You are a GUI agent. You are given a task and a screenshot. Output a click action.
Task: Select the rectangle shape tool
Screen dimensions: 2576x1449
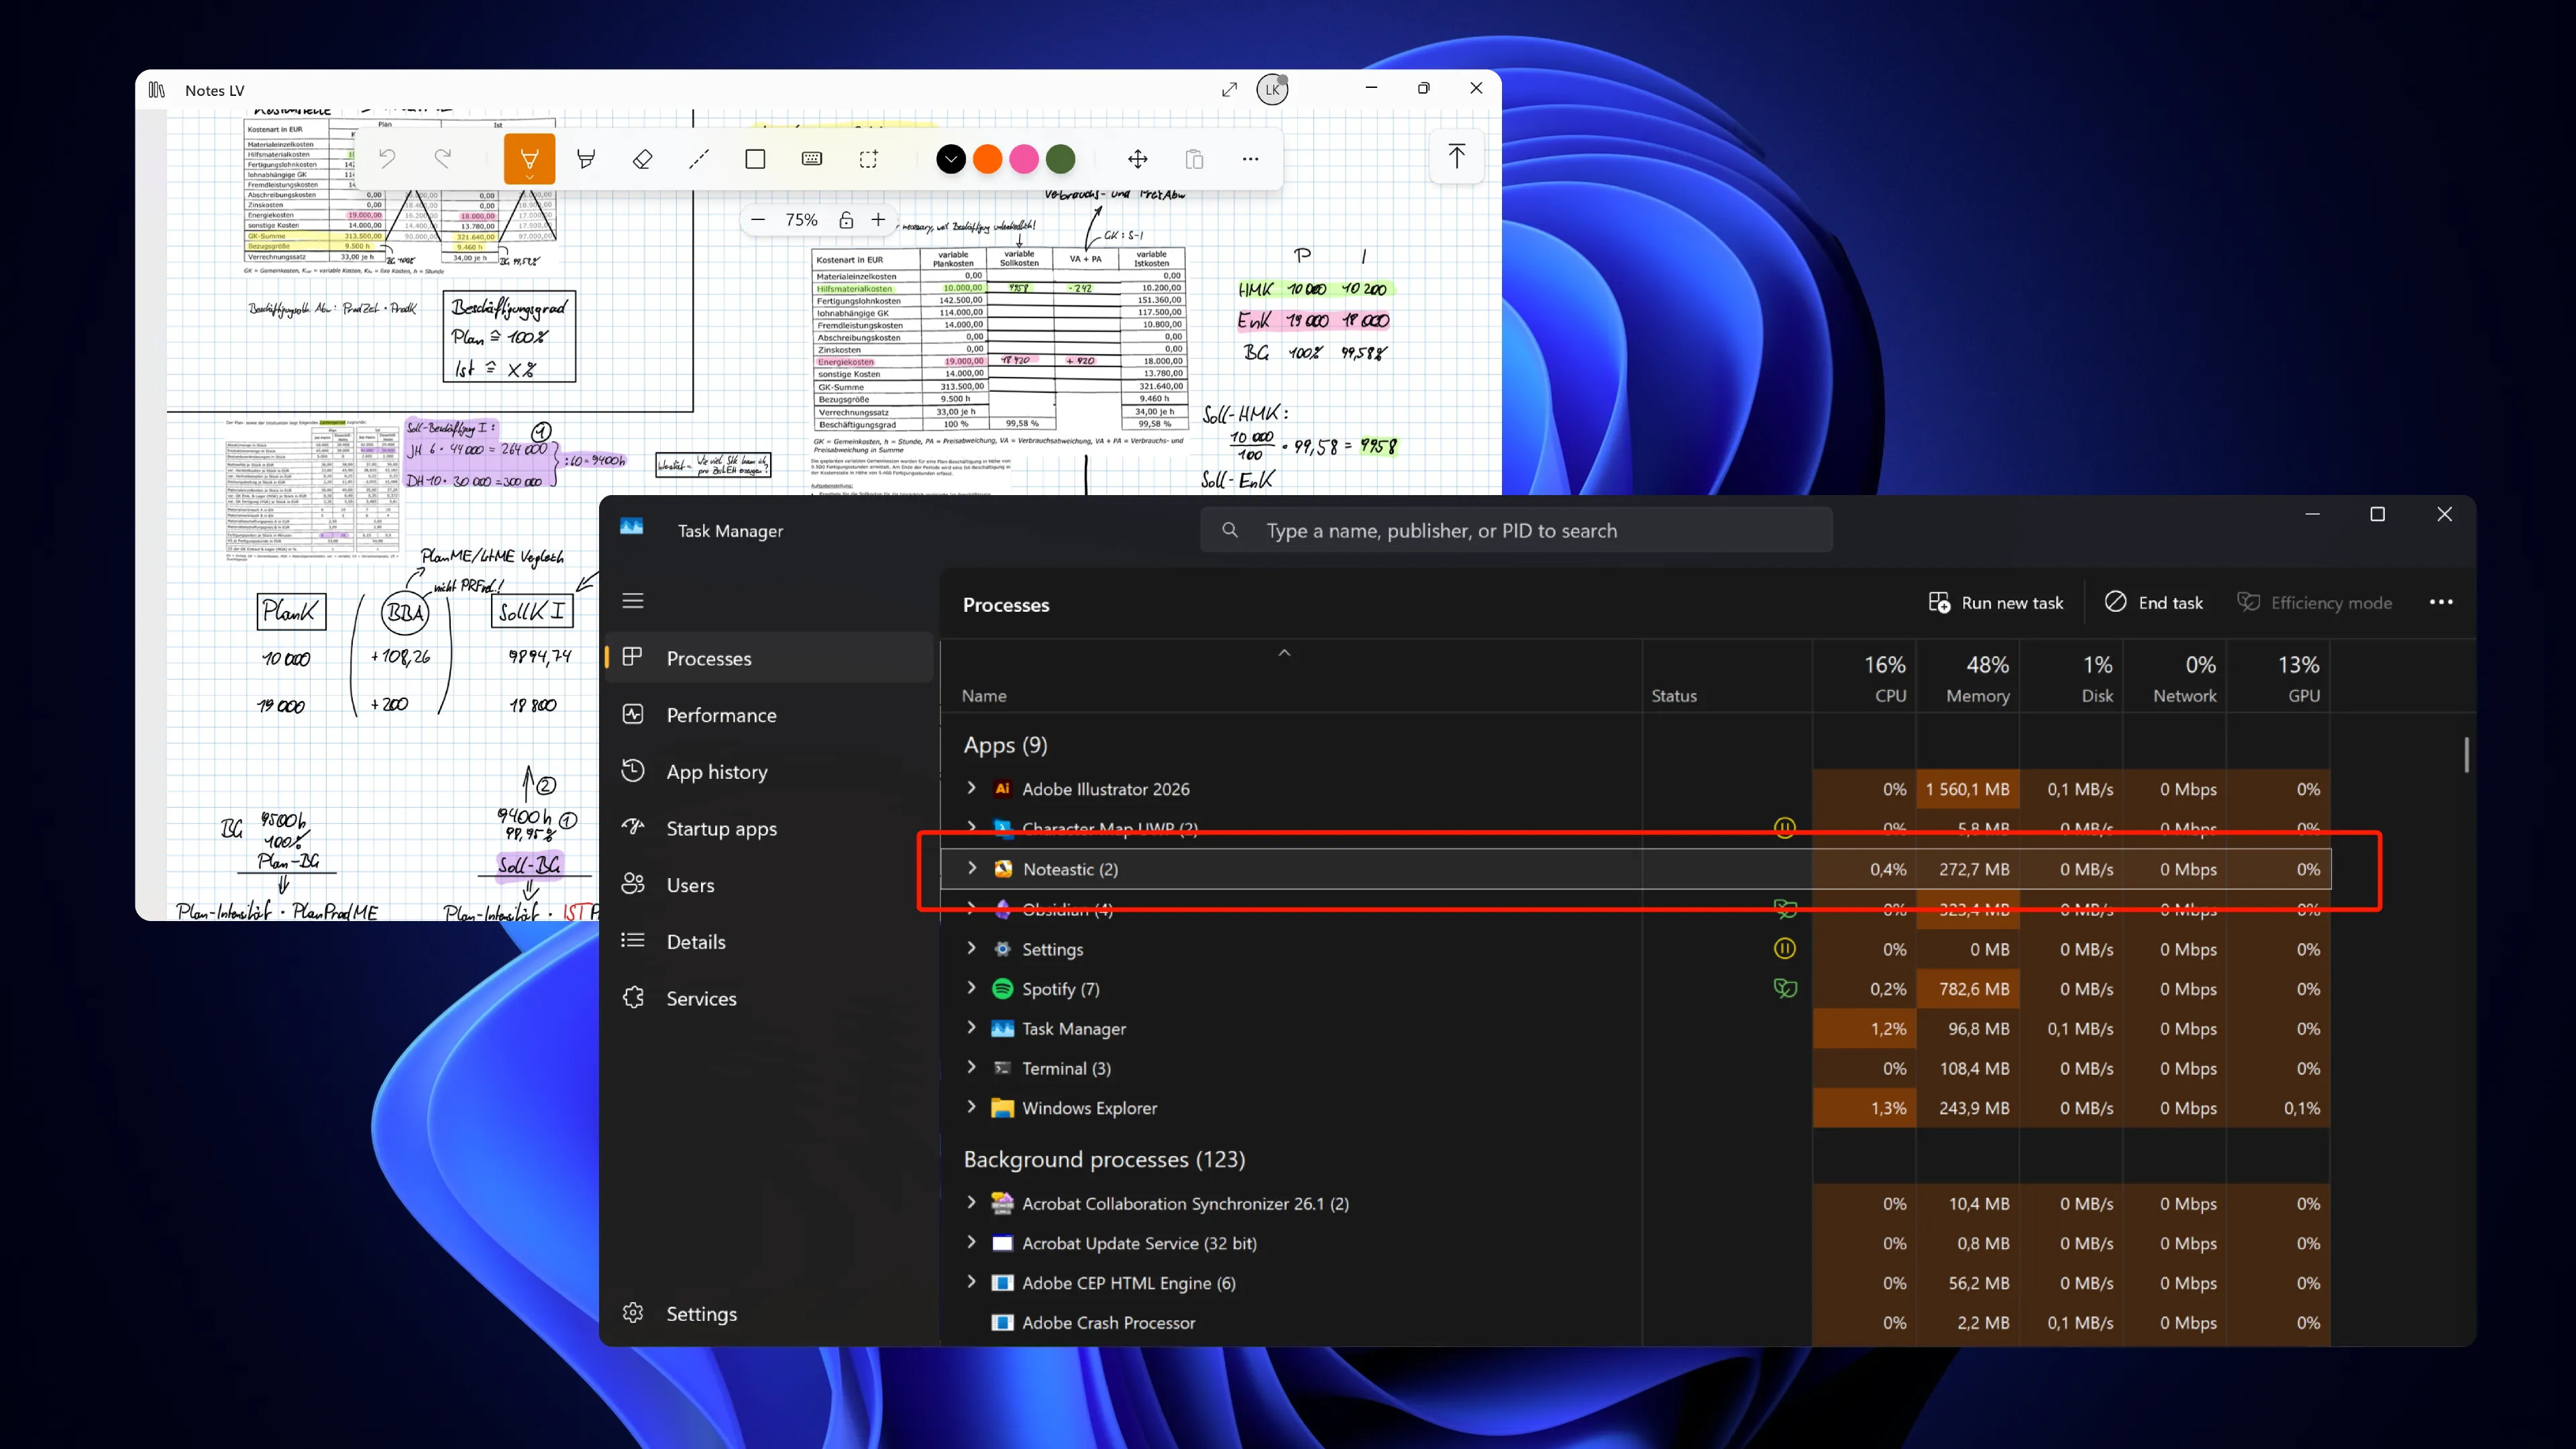click(755, 159)
